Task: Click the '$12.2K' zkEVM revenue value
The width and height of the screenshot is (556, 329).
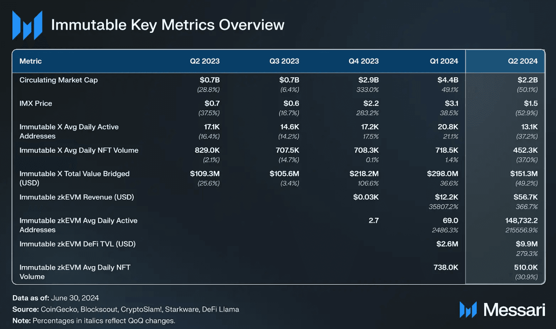Action: tap(446, 197)
